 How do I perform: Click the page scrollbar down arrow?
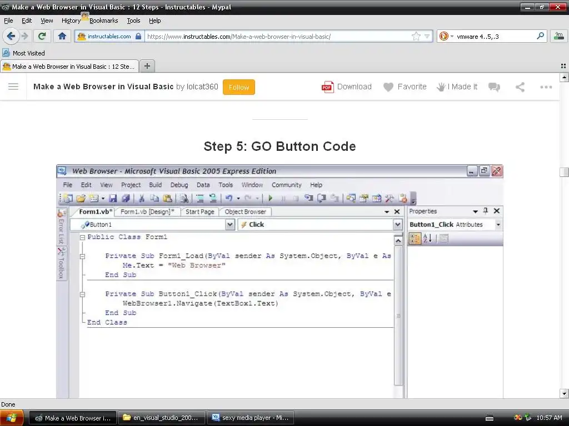[x=564, y=393]
